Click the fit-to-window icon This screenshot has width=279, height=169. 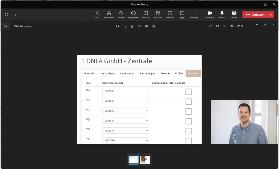218,26
